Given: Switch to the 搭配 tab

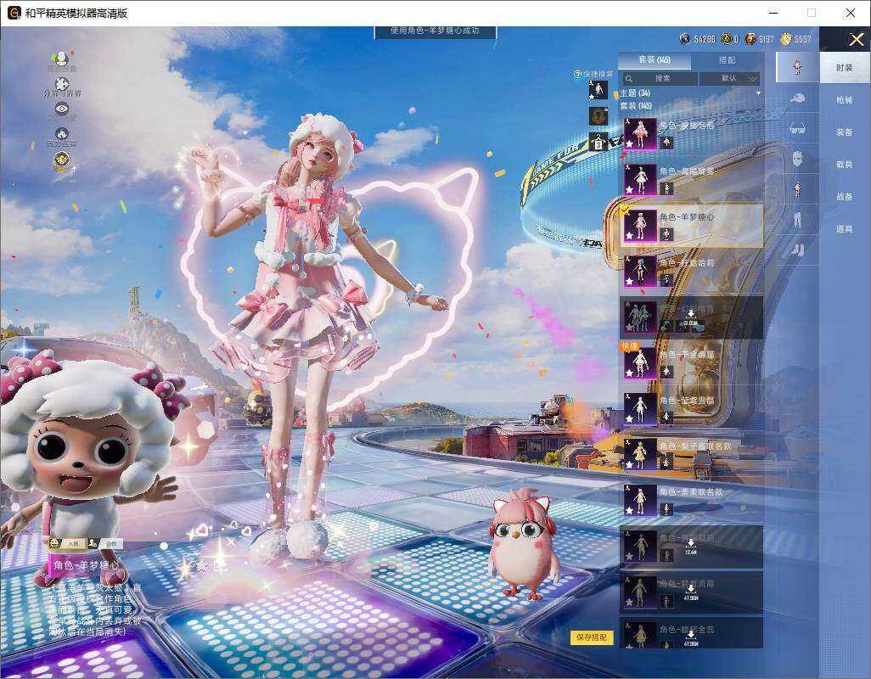Looking at the screenshot, I should pyautogui.click(x=727, y=60).
